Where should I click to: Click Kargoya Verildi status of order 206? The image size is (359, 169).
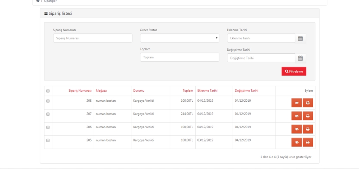point(144,127)
